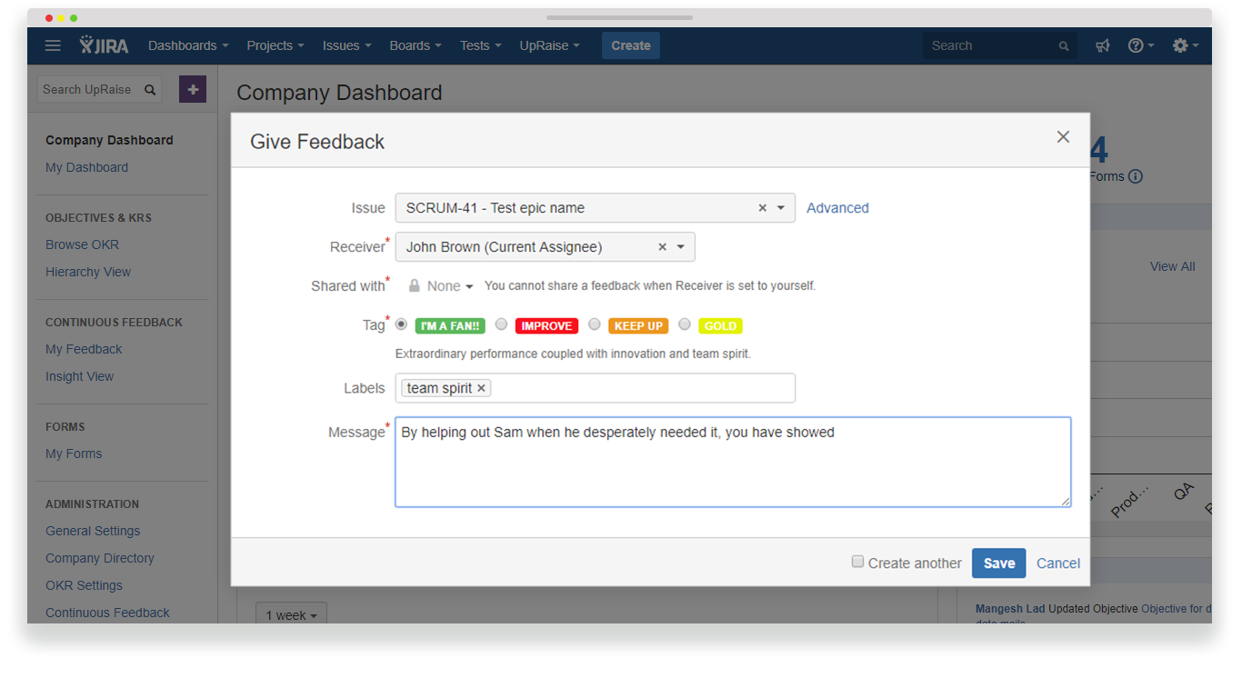Open the Receiver dropdown arrow
The image size is (1242, 698).
[x=678, y=246]
